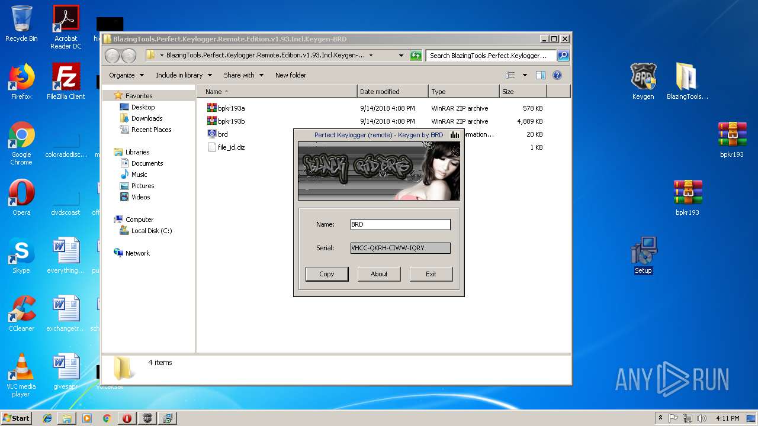Open Internet Explorer from the taskbar
The height and width of the screenshot is (426, 758).
(x=47, y=418)
